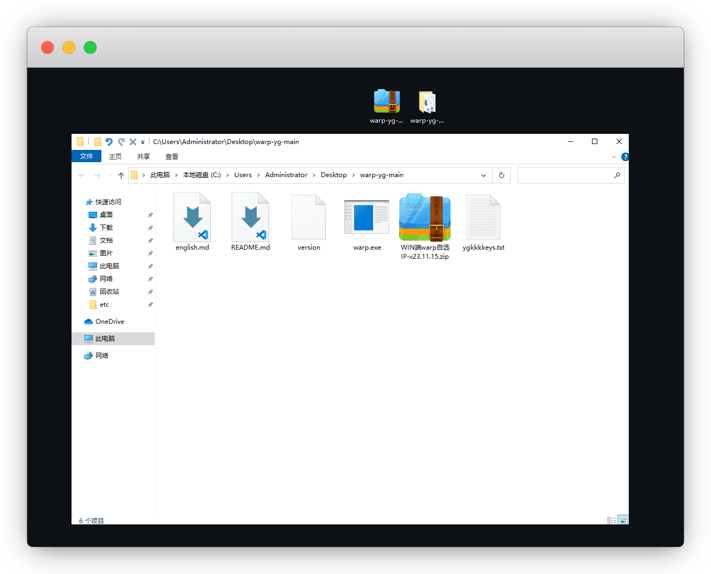711x574 pixels.
Task: Click Desktop in the address breadcrumb
Action: tap(334, 175)
